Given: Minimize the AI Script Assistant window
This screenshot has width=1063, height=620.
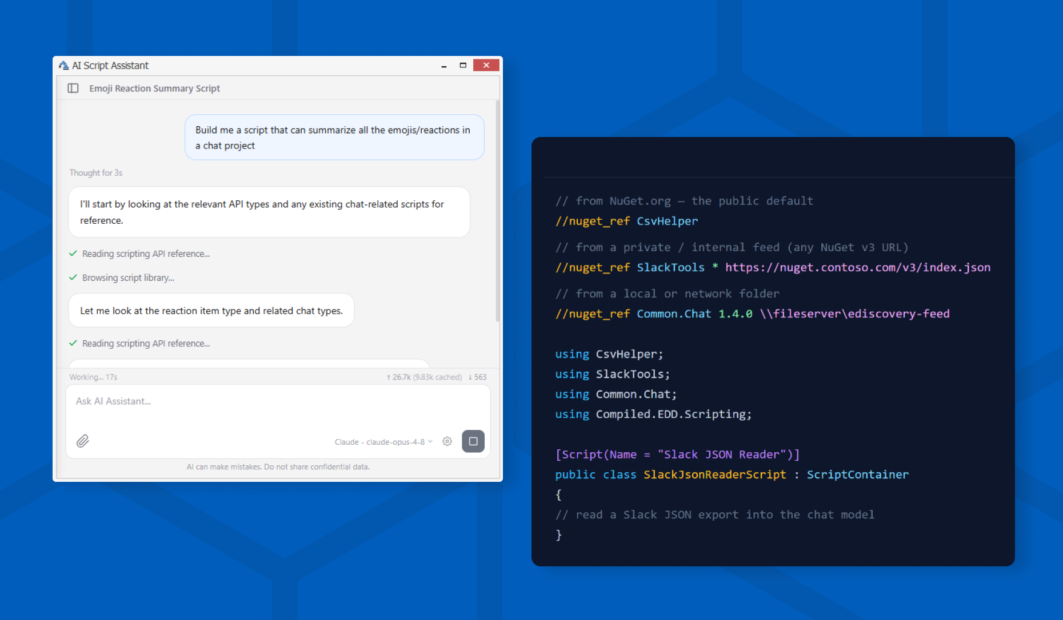Looking at the screenshot, I should click(443, 66).
